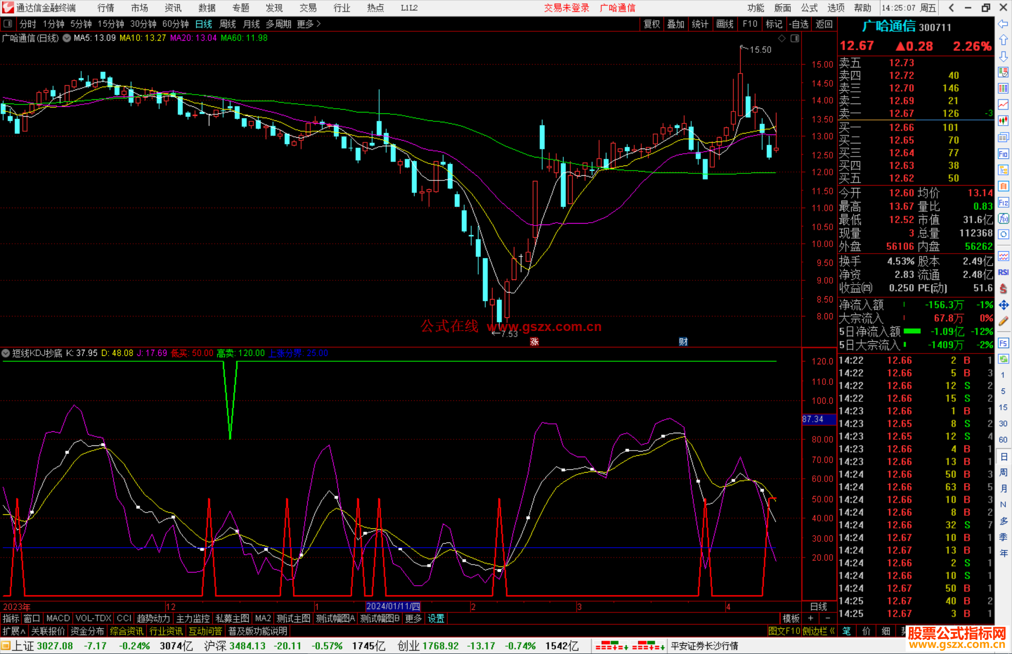Click the F12 sidebar icon
Viewport: 1012px width, 654px height.
tap(1003, 203)
